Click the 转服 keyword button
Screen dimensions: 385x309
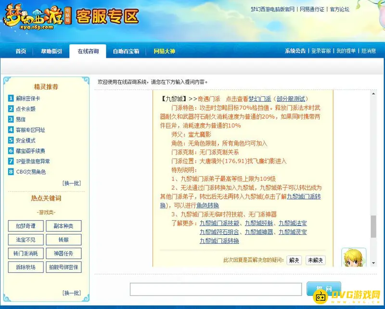click(64, 240)
